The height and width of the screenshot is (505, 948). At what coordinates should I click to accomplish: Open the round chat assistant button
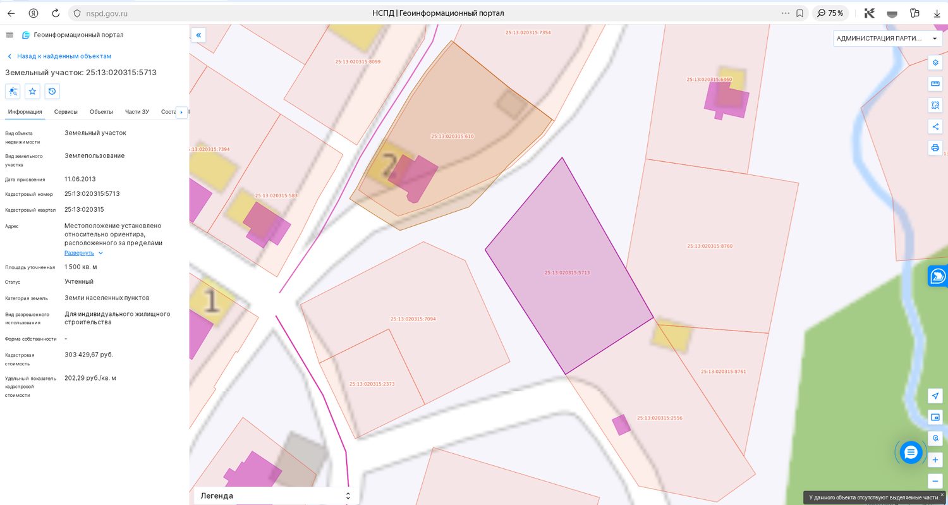911,453
